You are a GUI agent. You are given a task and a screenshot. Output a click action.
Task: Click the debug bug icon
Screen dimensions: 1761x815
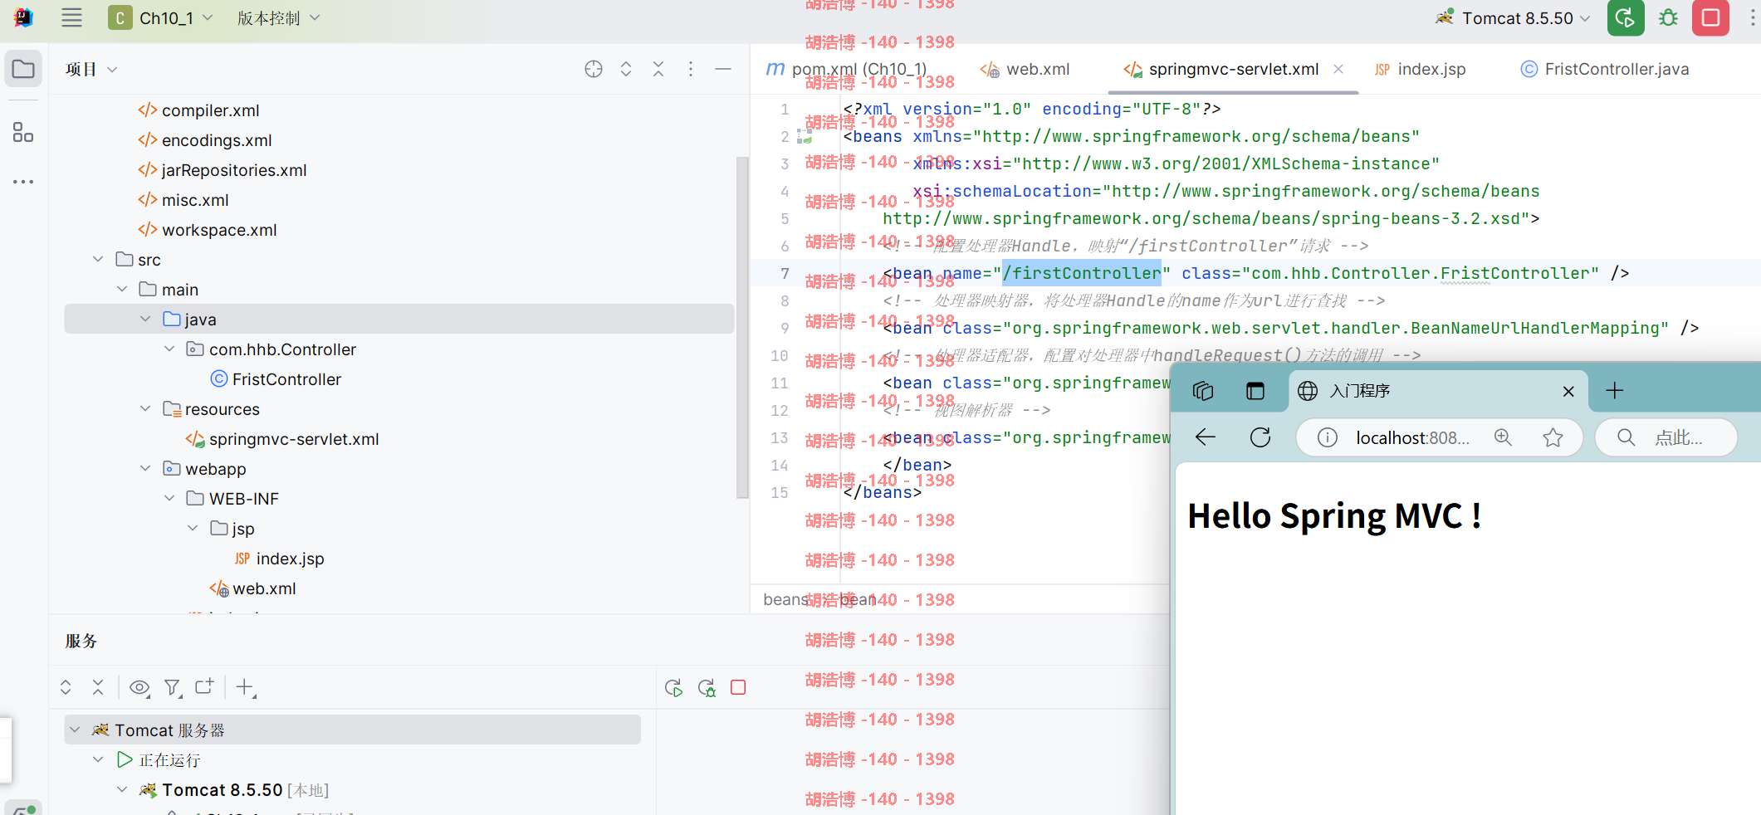pyautogui.click(x=1668, y=18)
